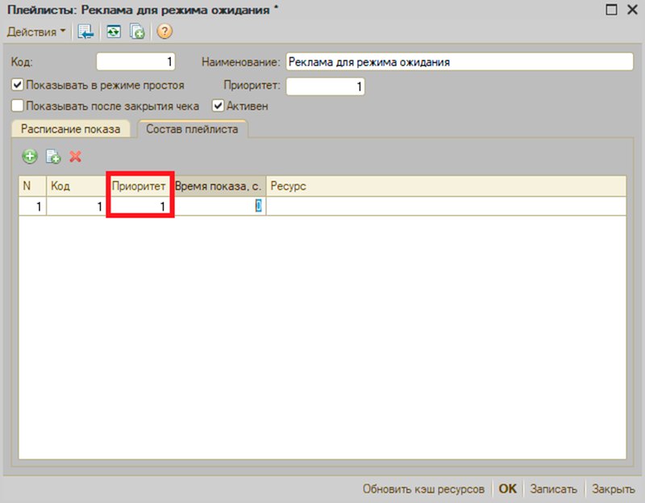Delete the row with the red cross icon

[75, 157]
